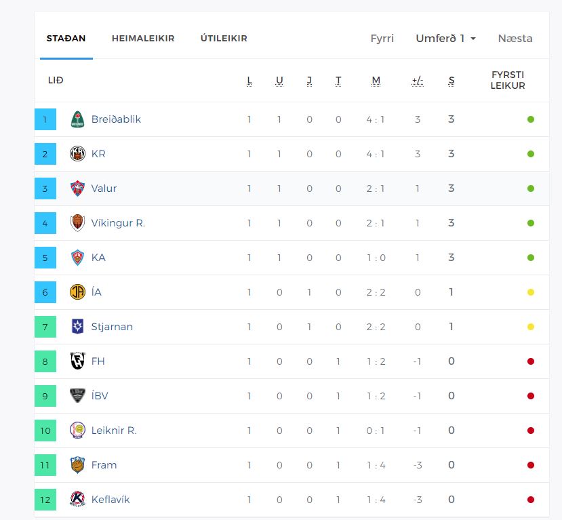Sort table by the M goals column
562x520 pixels.
[x=376, y=81]
